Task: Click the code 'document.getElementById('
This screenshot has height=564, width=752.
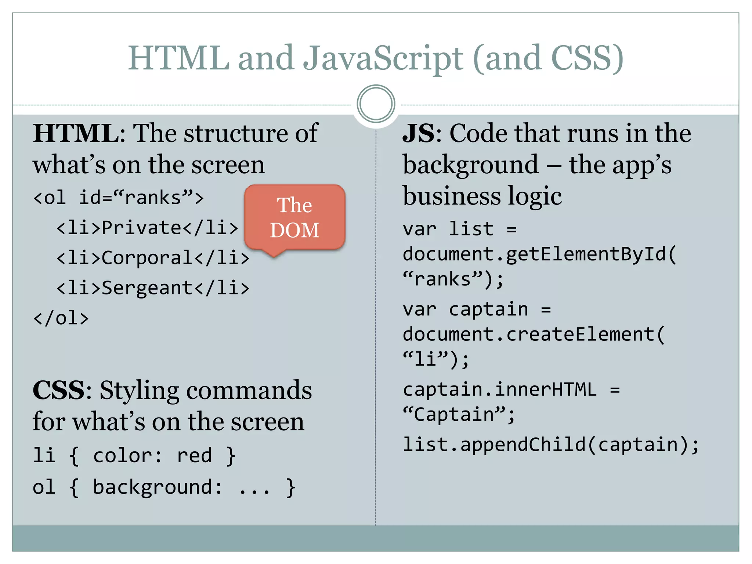Action: [x=539, y=254]
